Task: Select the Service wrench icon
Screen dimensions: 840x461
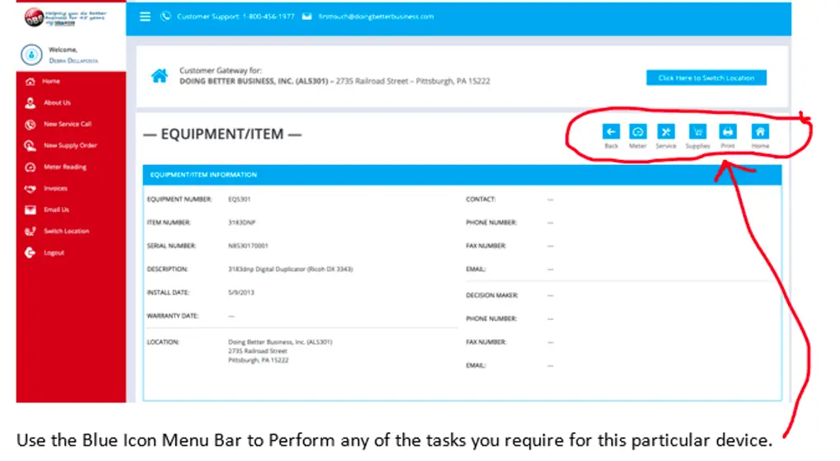Action: (x=666, y=132)
